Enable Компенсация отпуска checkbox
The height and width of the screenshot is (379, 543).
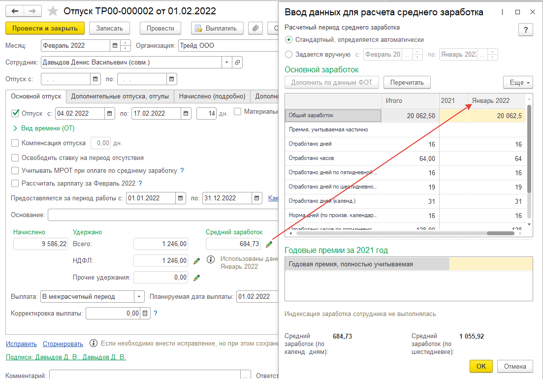click(15, 143)
